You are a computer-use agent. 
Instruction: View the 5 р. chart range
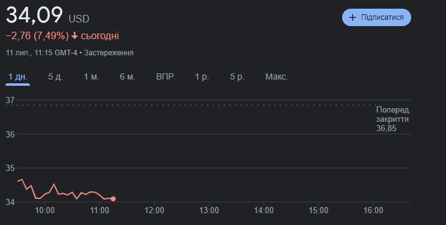237,76
